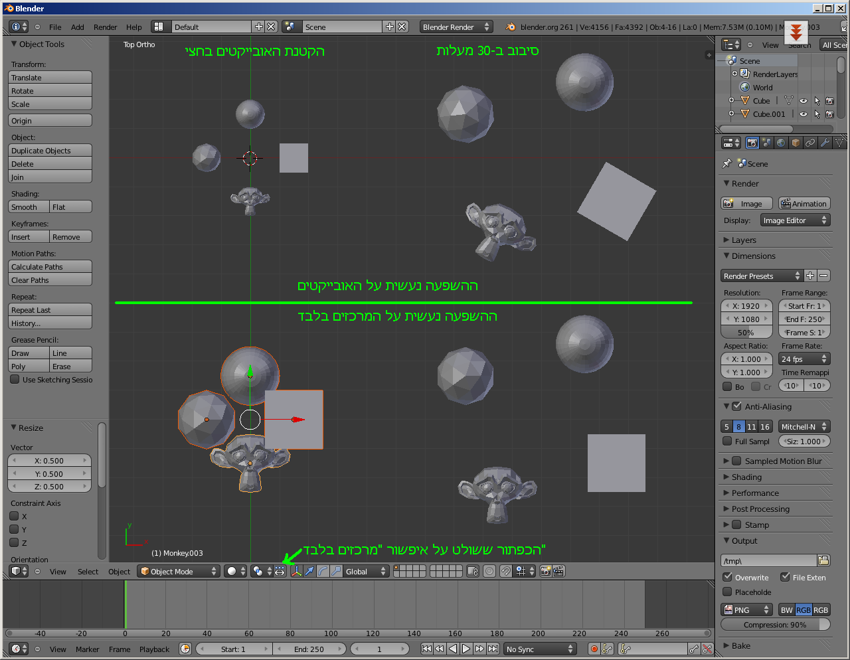This screenshot has width=850, height=660.
Task: Open the Render menu in top bar
Action: (x=105, y=27)
